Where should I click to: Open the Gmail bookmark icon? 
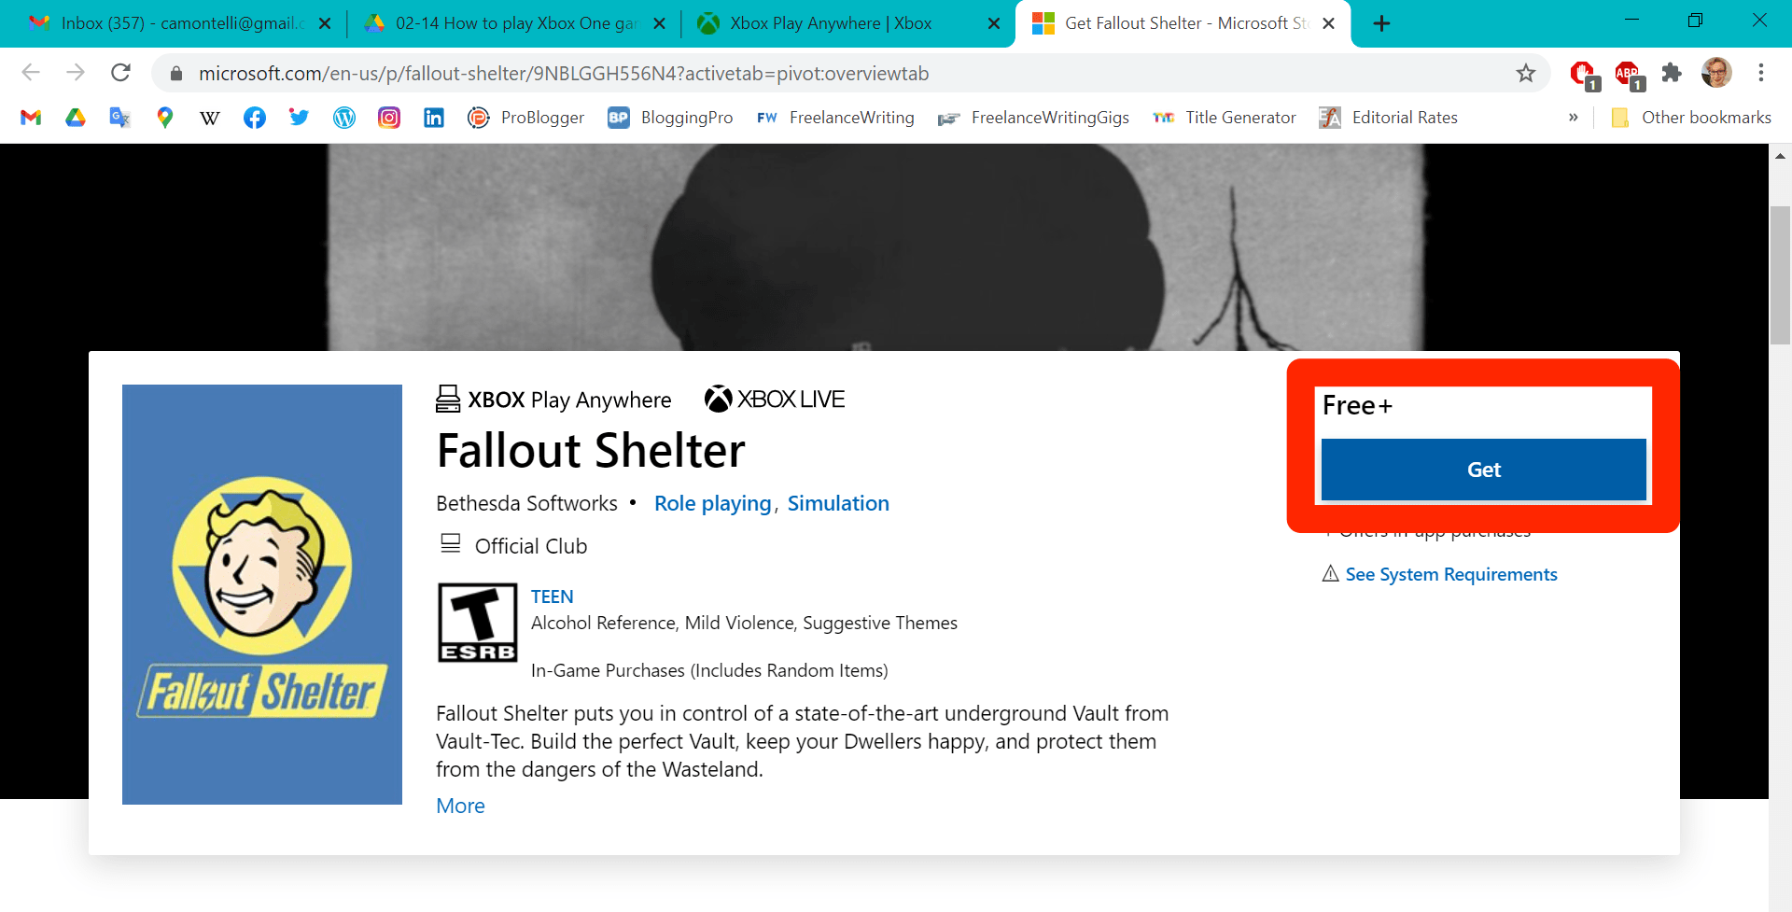click(31, 118)
